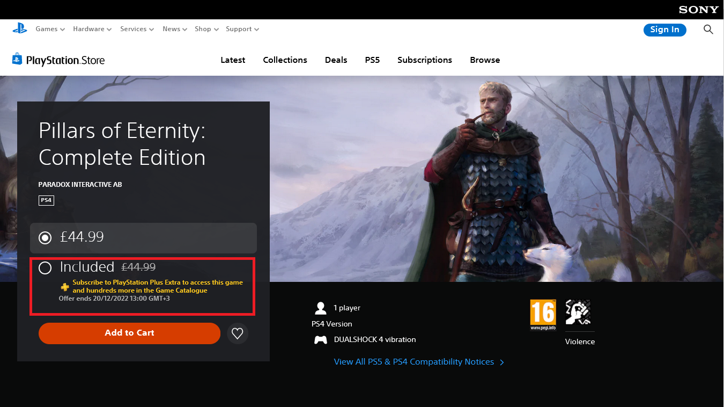724x407 pixels.
Task: Click the Violence content descriptor icon
Action: [x=578, y=312]
